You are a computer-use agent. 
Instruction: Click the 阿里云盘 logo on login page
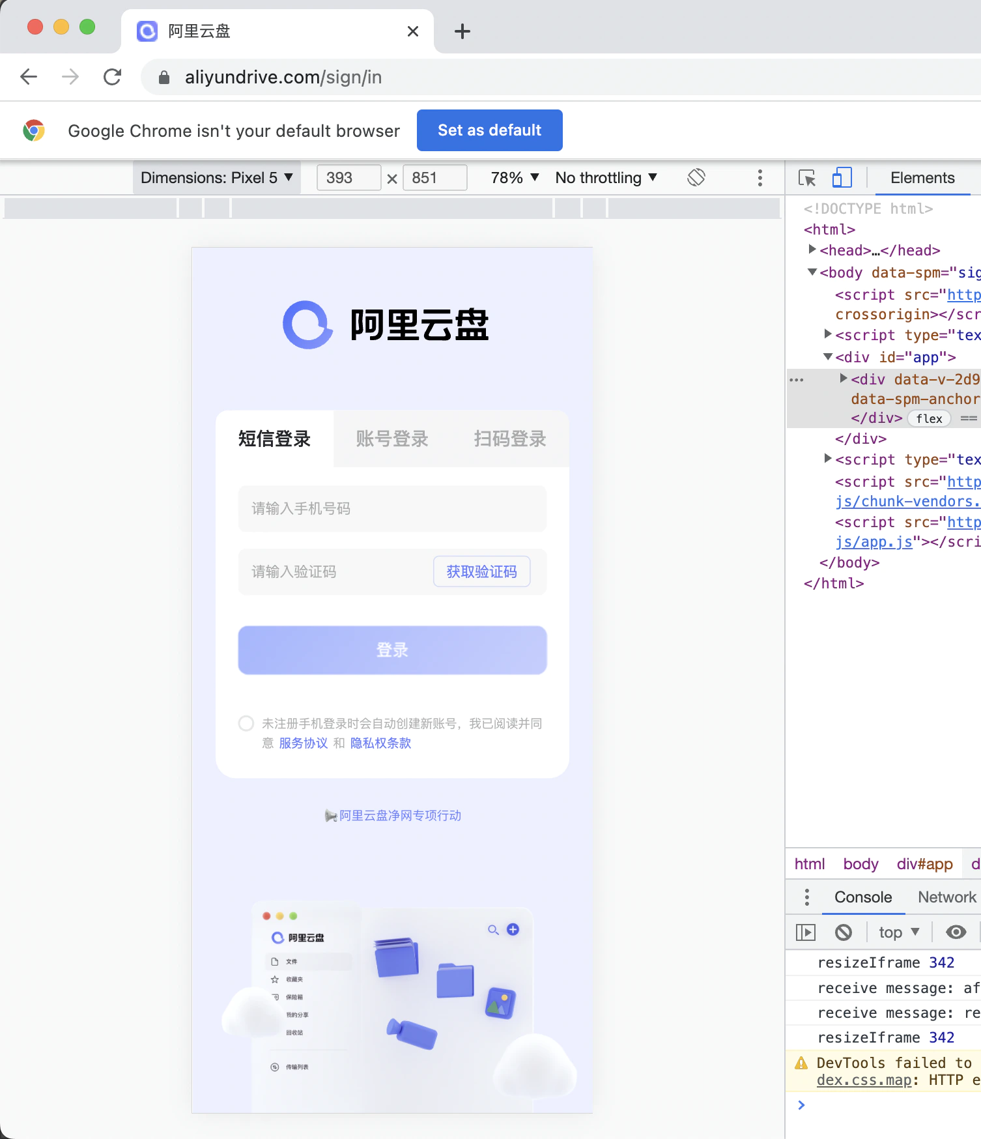[x=386, y=324]
